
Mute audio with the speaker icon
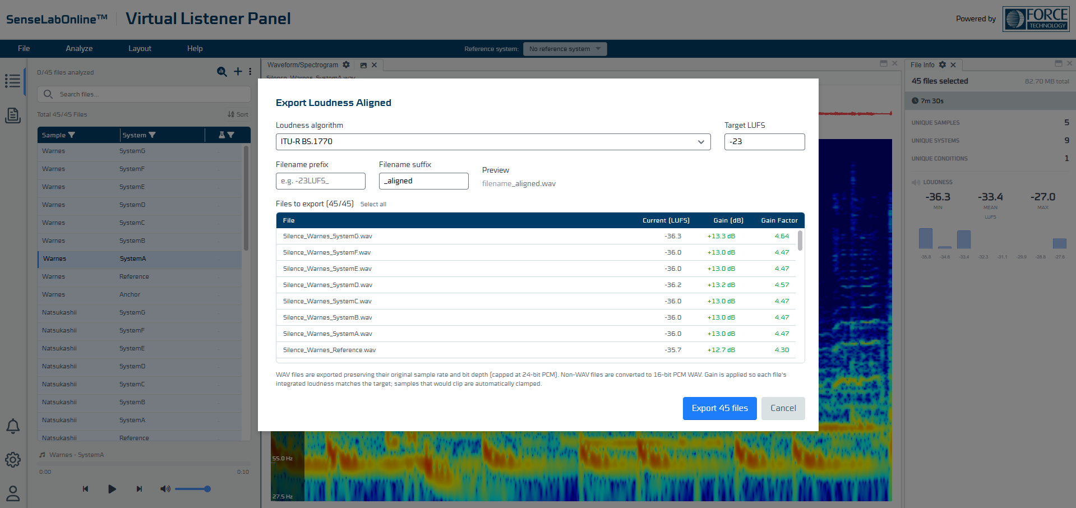[x=165, y=489]
